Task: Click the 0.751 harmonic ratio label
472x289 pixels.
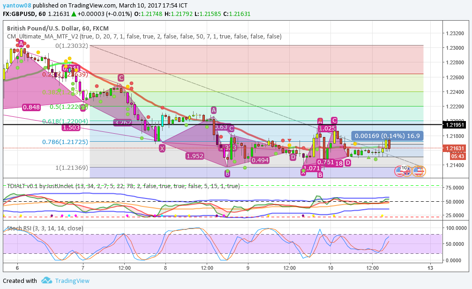Action: point(325,162)
